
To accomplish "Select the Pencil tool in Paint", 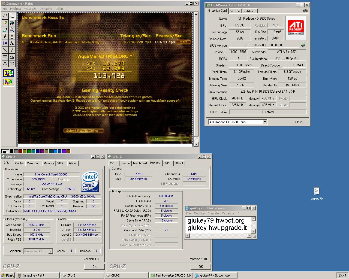I will [5, 37].
